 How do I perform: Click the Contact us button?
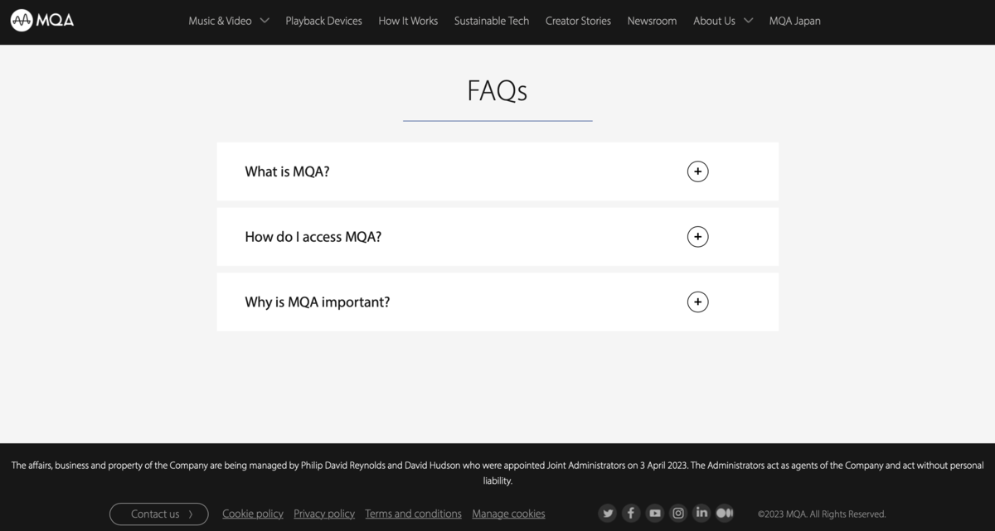click(x=159, y=514)
